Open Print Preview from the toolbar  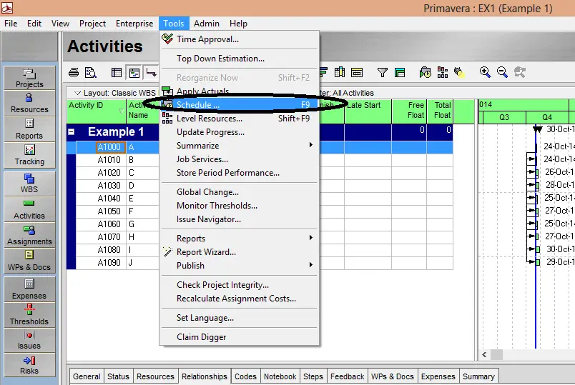90,72
